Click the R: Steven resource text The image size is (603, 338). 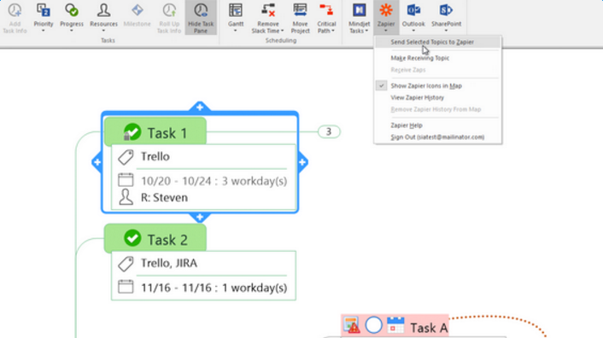(x=164, y=197)
